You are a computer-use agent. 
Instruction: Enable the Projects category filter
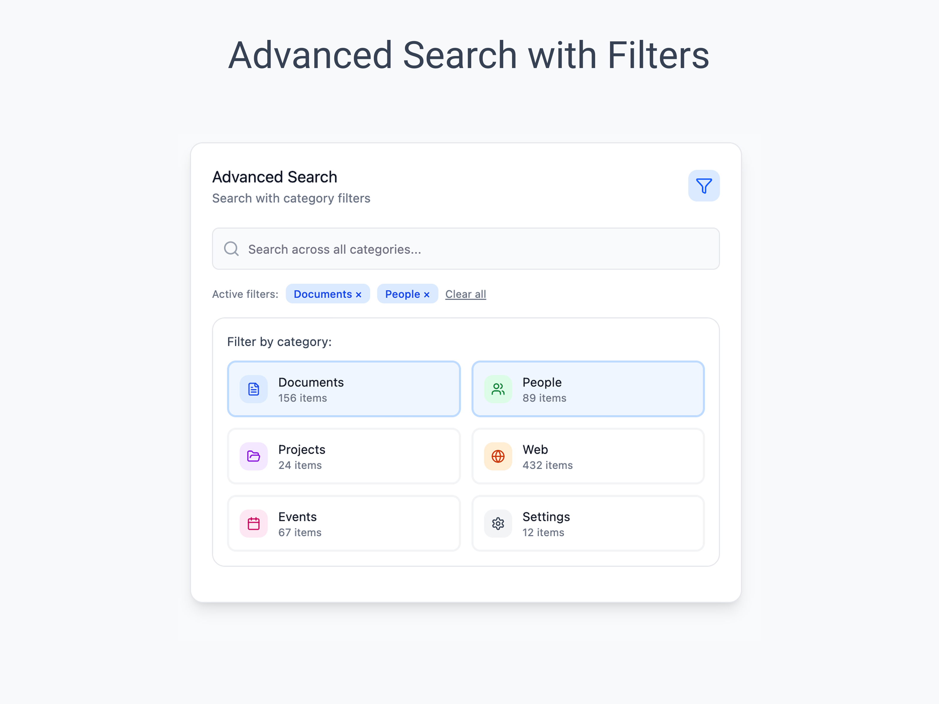pos(344,456)
